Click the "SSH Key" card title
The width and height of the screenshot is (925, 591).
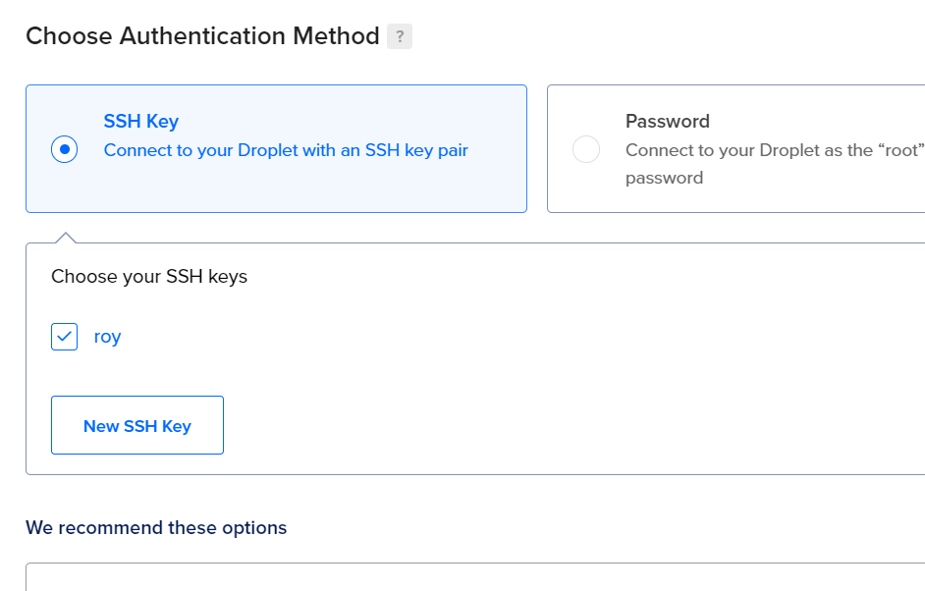(x=141, y=122)
